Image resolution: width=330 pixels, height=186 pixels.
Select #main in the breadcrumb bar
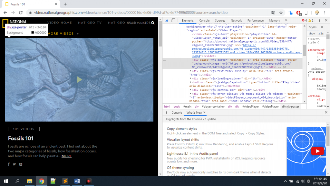pyautogui.click(x=187, y=107)
